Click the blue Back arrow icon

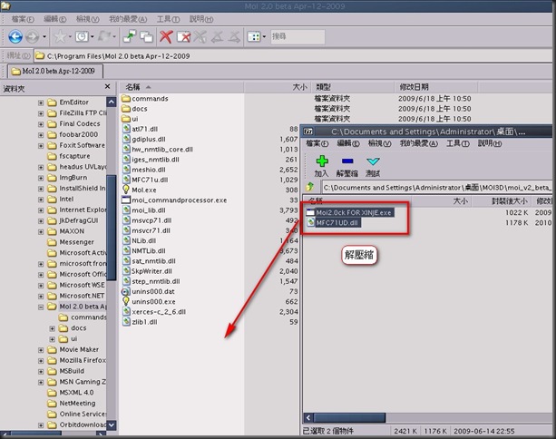pos(15,36)
